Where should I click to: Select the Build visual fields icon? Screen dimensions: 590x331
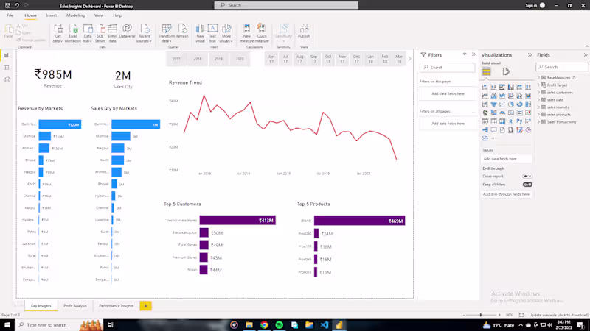487,71
